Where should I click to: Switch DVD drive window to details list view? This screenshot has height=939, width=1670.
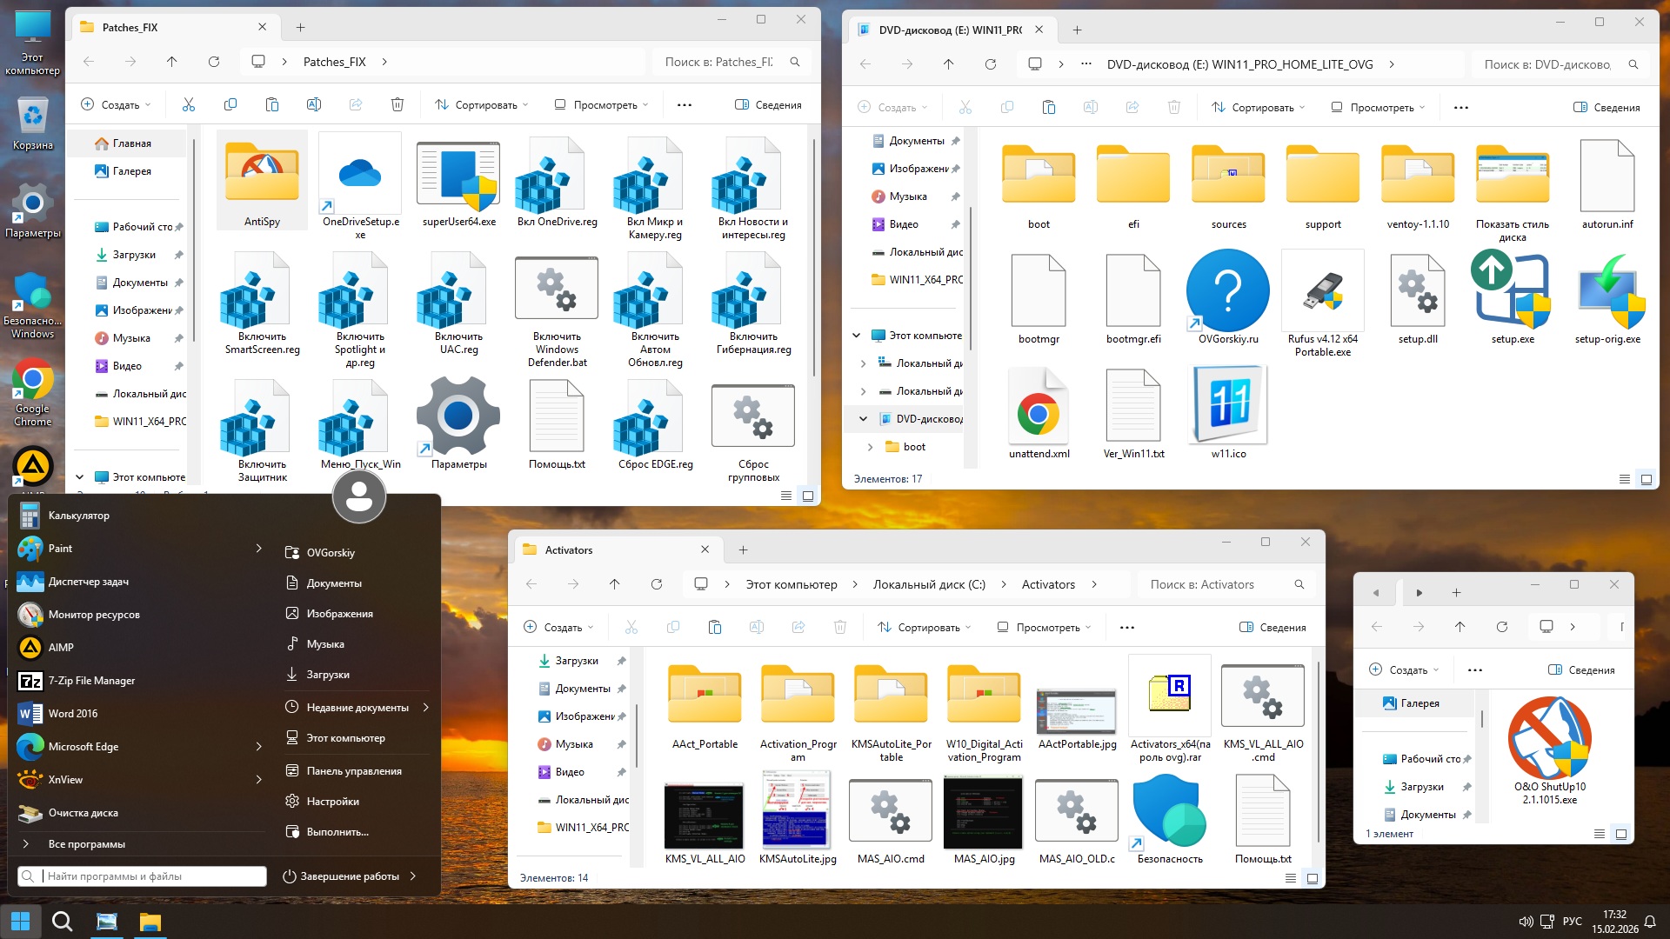tap(1623, 479)
